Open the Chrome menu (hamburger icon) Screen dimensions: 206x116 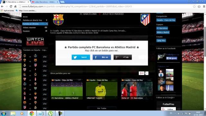click(x=204, y=6)
